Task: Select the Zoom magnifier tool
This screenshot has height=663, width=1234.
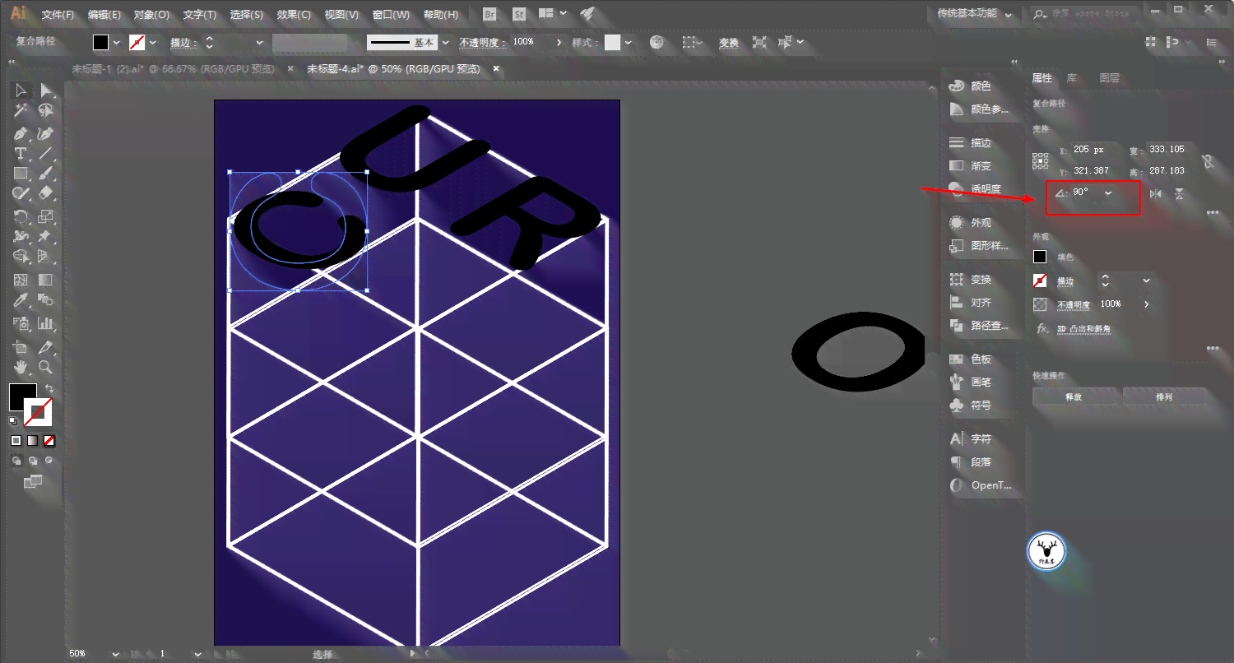Action: coord(46,367)
